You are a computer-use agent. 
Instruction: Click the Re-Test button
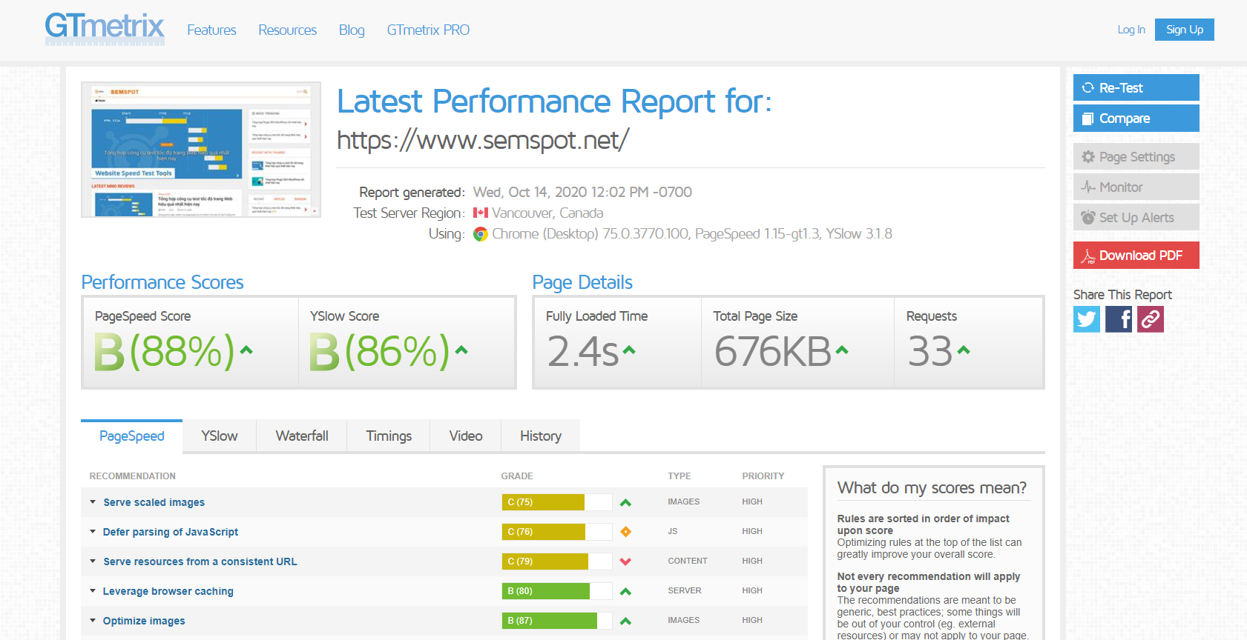(x=1136, y=87)
